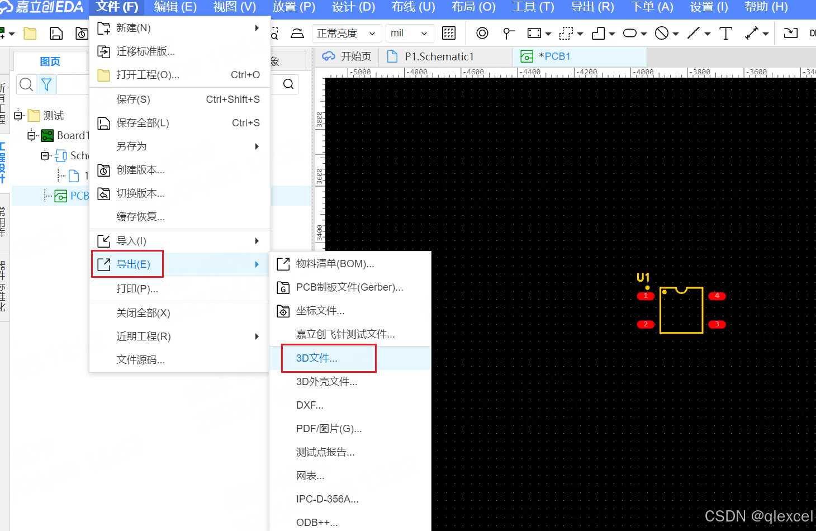Viewport: 816px width, 531px height.
Task: Click the right search magnifier icon
Action: [288, 84]
